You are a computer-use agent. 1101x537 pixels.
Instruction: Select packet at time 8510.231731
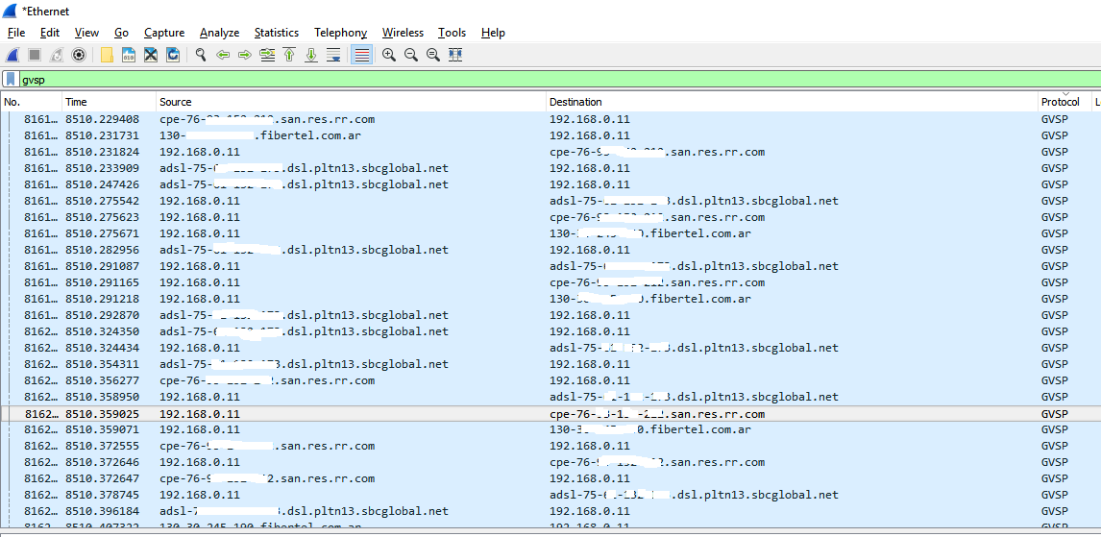point(550,135)
